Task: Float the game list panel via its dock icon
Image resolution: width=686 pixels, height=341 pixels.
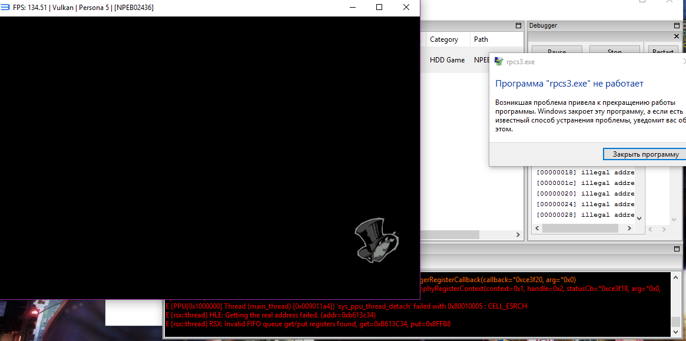Action: click(x=518, y=26)
